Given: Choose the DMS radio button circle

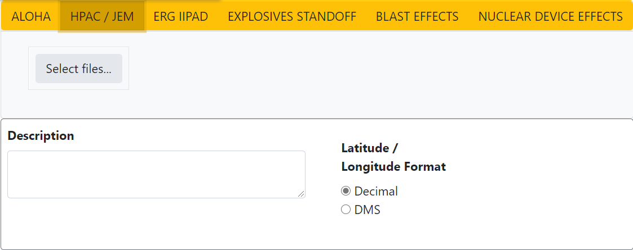Looking at the screenshot, I should point(346,210).
